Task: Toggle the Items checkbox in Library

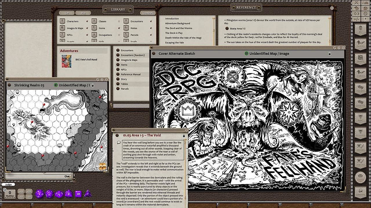Action: (x=119, y=28)
